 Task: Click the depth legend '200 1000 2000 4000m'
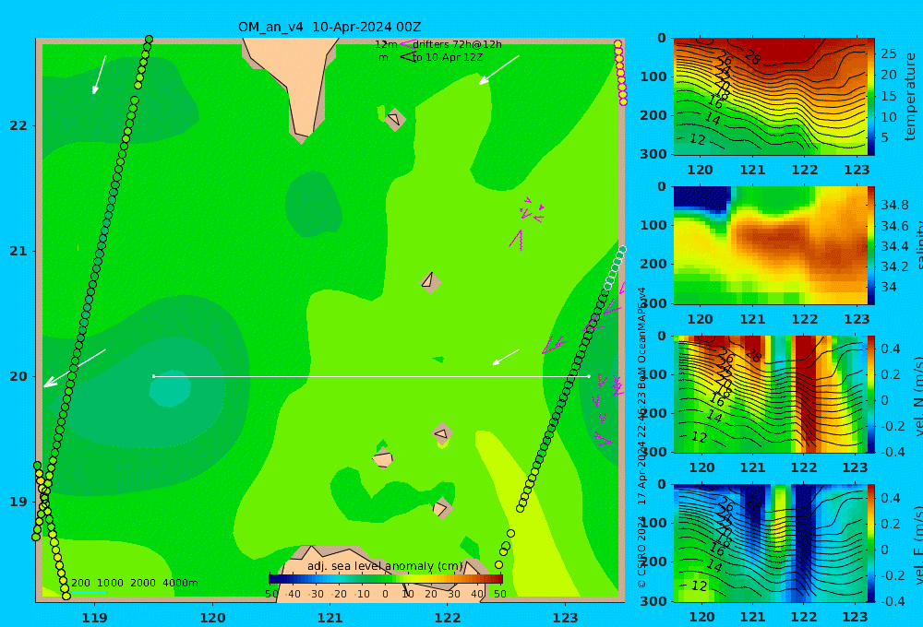(x=134, y=583)
